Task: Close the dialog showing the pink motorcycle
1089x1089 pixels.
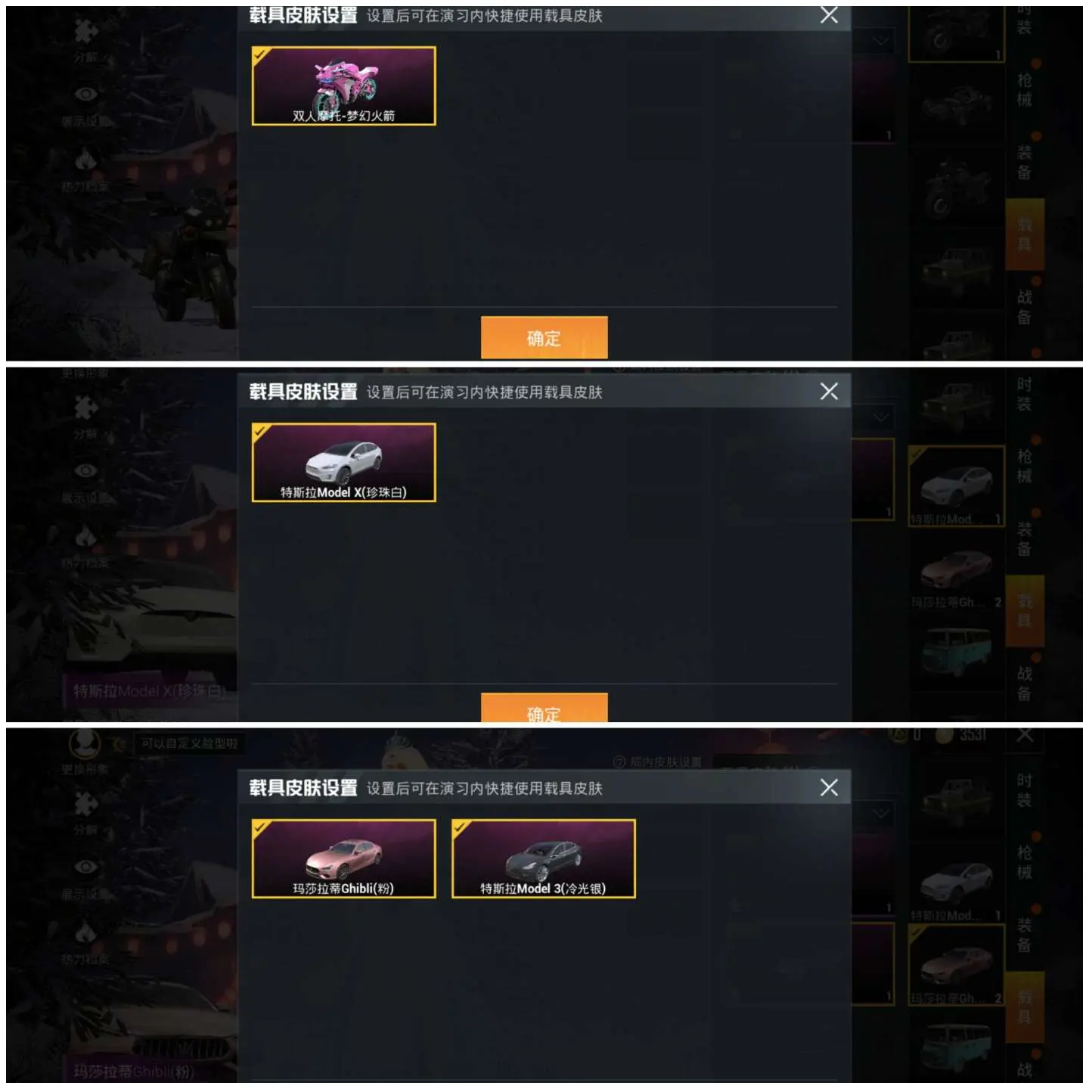Action: (829, 15)
